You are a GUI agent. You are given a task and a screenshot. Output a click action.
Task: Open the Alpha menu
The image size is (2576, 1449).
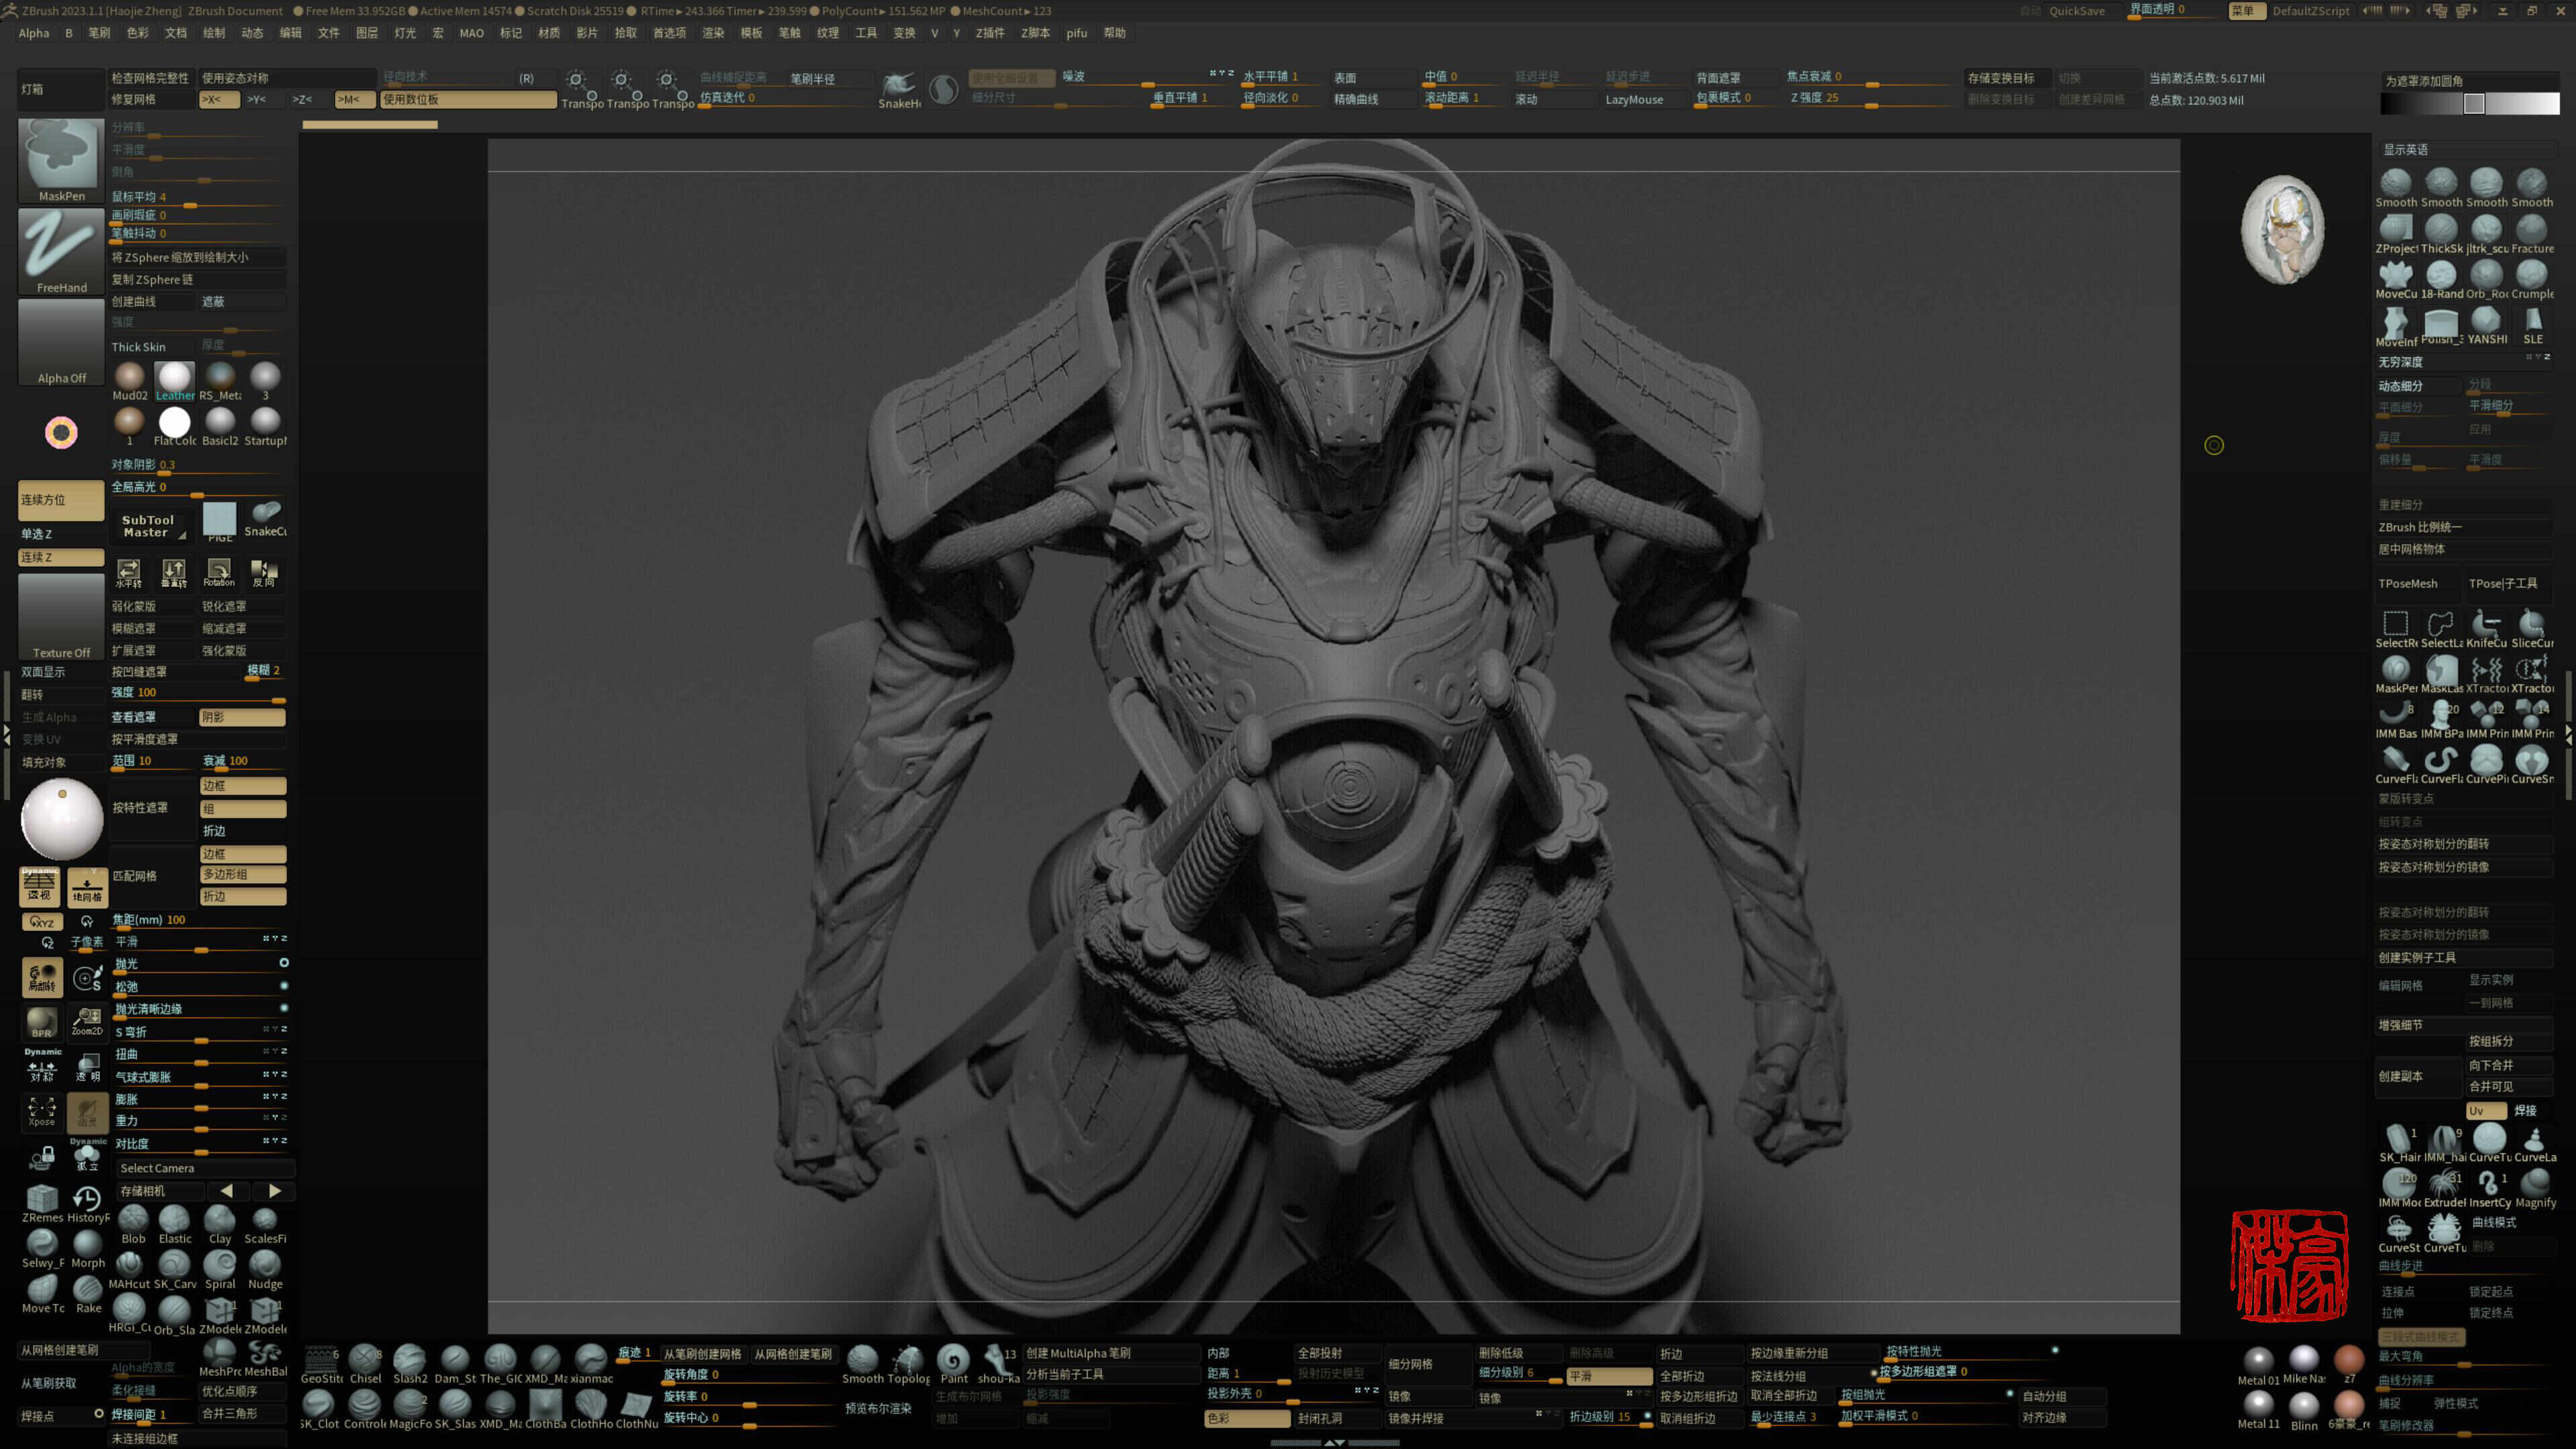pos(33,33)
